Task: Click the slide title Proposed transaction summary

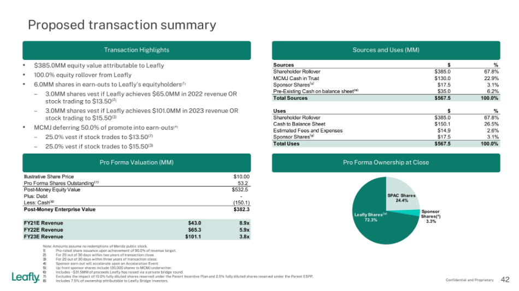Action: [x=122, y=25]
